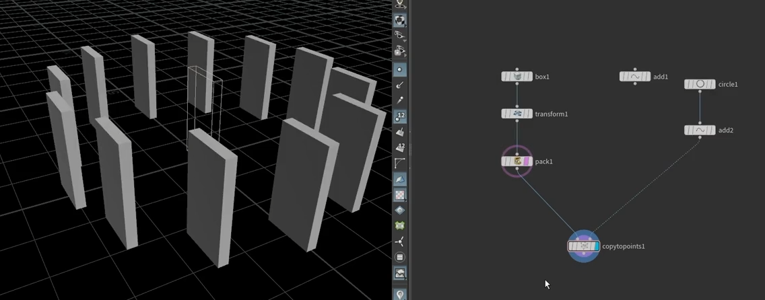The height and width of the screenshot is (300, 765).
Task: Click the diamond-shaped display toolbar icon
Action: pyautogui.click(x=399, y=211)
